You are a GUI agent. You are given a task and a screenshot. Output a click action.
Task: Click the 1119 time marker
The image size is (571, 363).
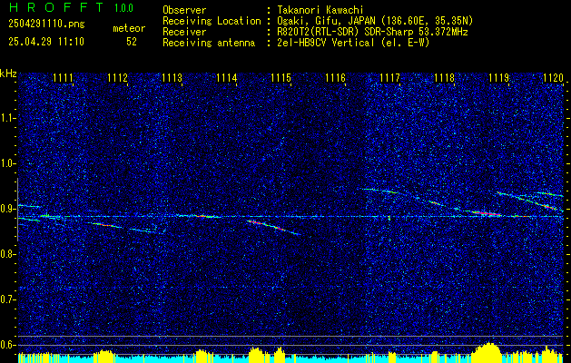point(499,78)
